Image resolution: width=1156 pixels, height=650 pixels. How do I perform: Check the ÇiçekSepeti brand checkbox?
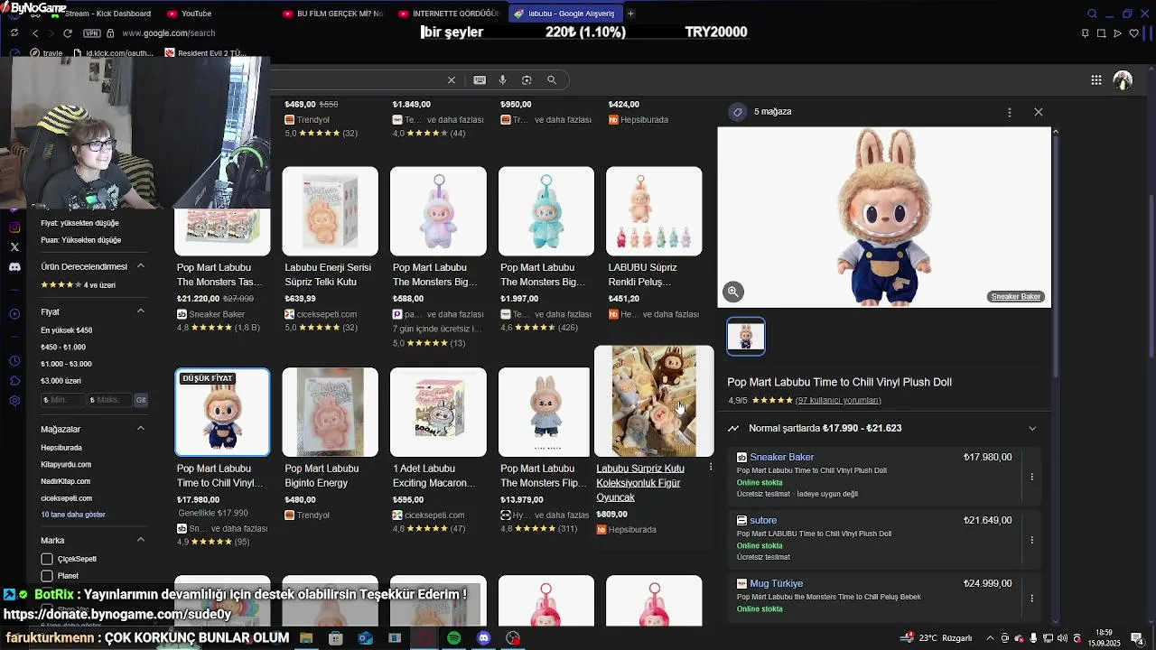[x=47, y=559]
